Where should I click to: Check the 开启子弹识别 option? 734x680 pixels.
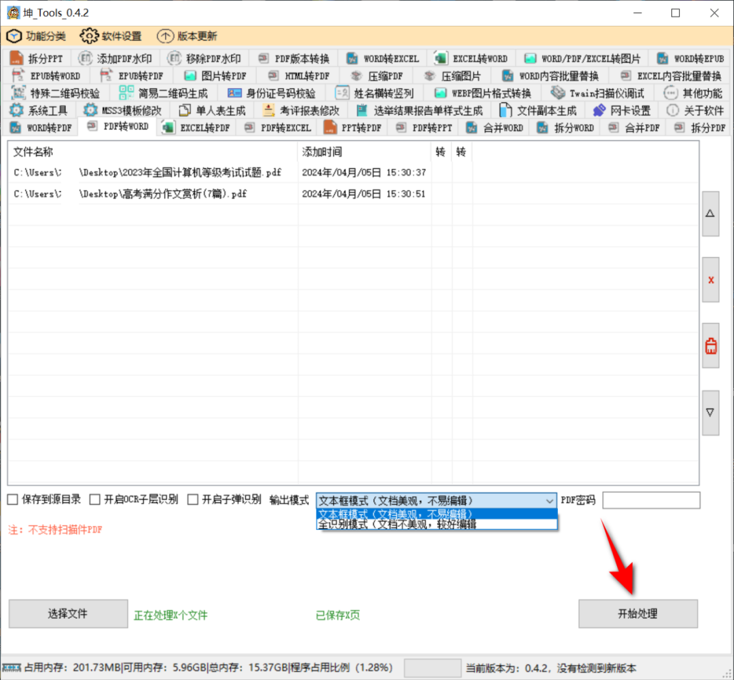click(x=193, y=499)
